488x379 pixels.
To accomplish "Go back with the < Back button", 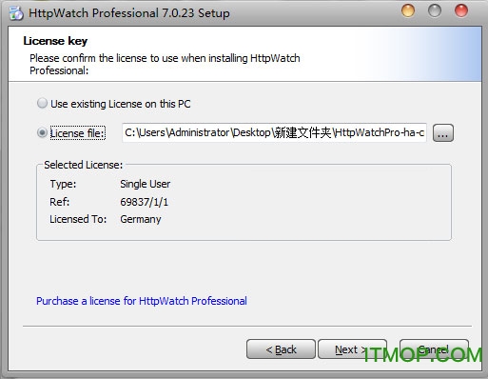I will click(x=281, y=349).
